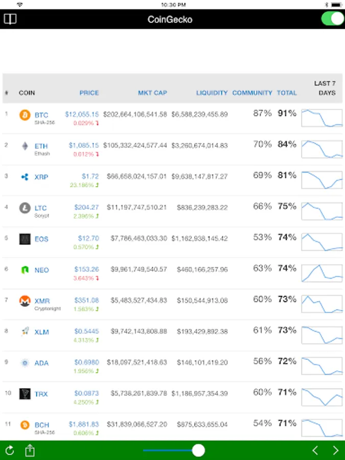The width and height of the screenshot is (345, 460).
Task: Select XRP change 23.186%
Action: tap(82, 185)
